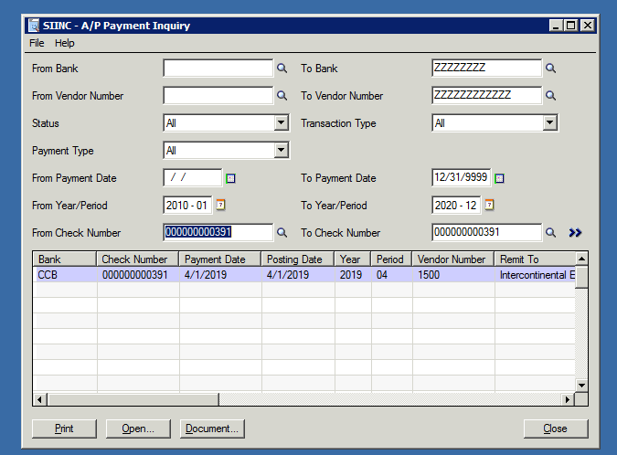Click the To Bank finder magnifier icon
Image resolution: width=617 pixels, height=455 pixels.
pos(551,69)
